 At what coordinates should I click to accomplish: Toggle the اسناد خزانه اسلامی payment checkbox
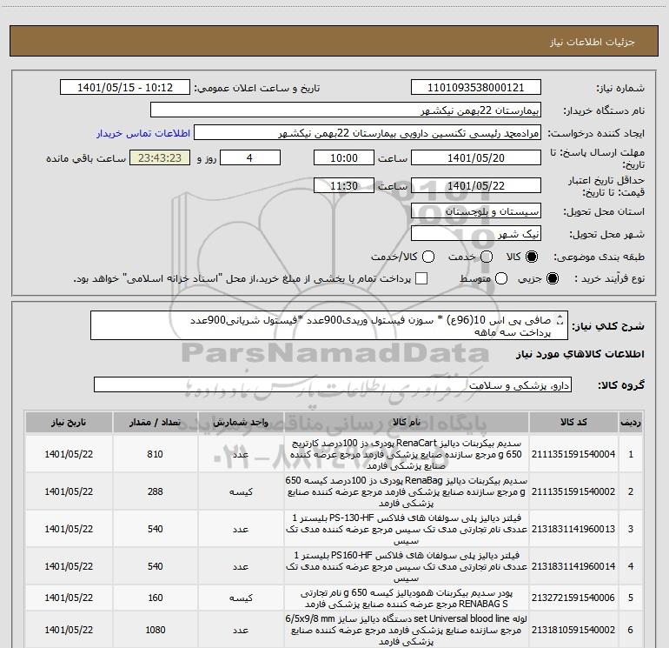(x=421, y=278)
